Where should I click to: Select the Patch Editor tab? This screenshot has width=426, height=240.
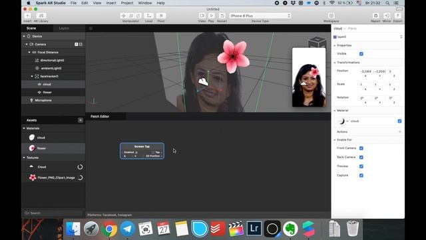100,117
